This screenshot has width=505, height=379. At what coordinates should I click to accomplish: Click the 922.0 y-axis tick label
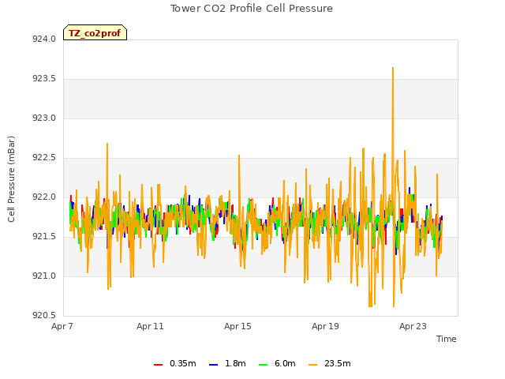pyautogui.click(x=44, y=197)
